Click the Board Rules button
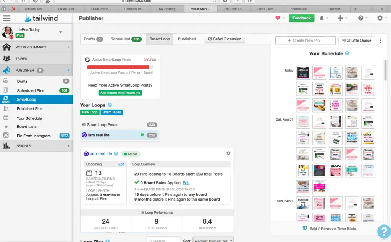Image resolution: width=391 pixels, height=242 pixels. tap(111, 112)
